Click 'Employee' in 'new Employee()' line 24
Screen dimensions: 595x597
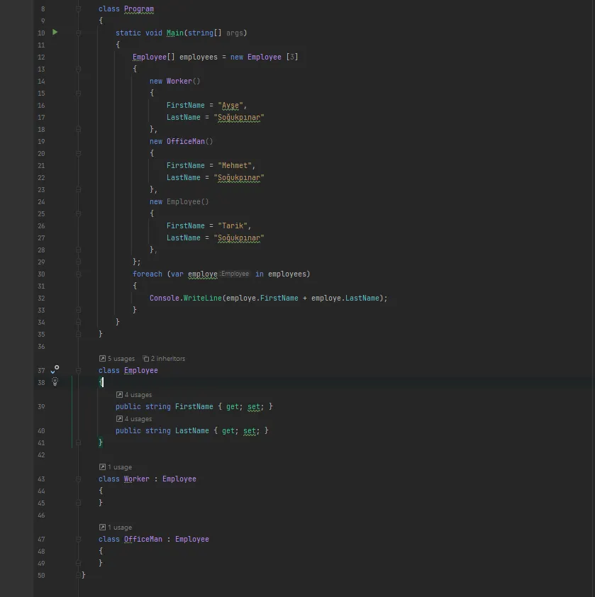click(183, 201)
